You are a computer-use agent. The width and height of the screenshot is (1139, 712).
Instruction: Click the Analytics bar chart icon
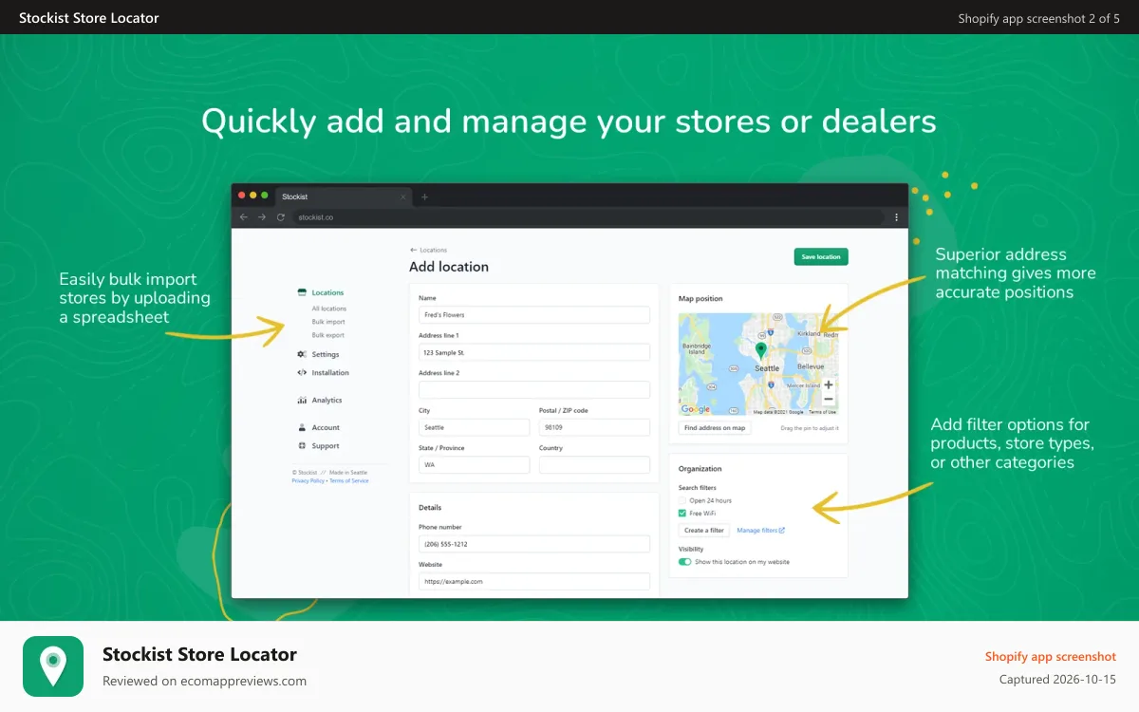pyautogui.click(x=302, y=400)
